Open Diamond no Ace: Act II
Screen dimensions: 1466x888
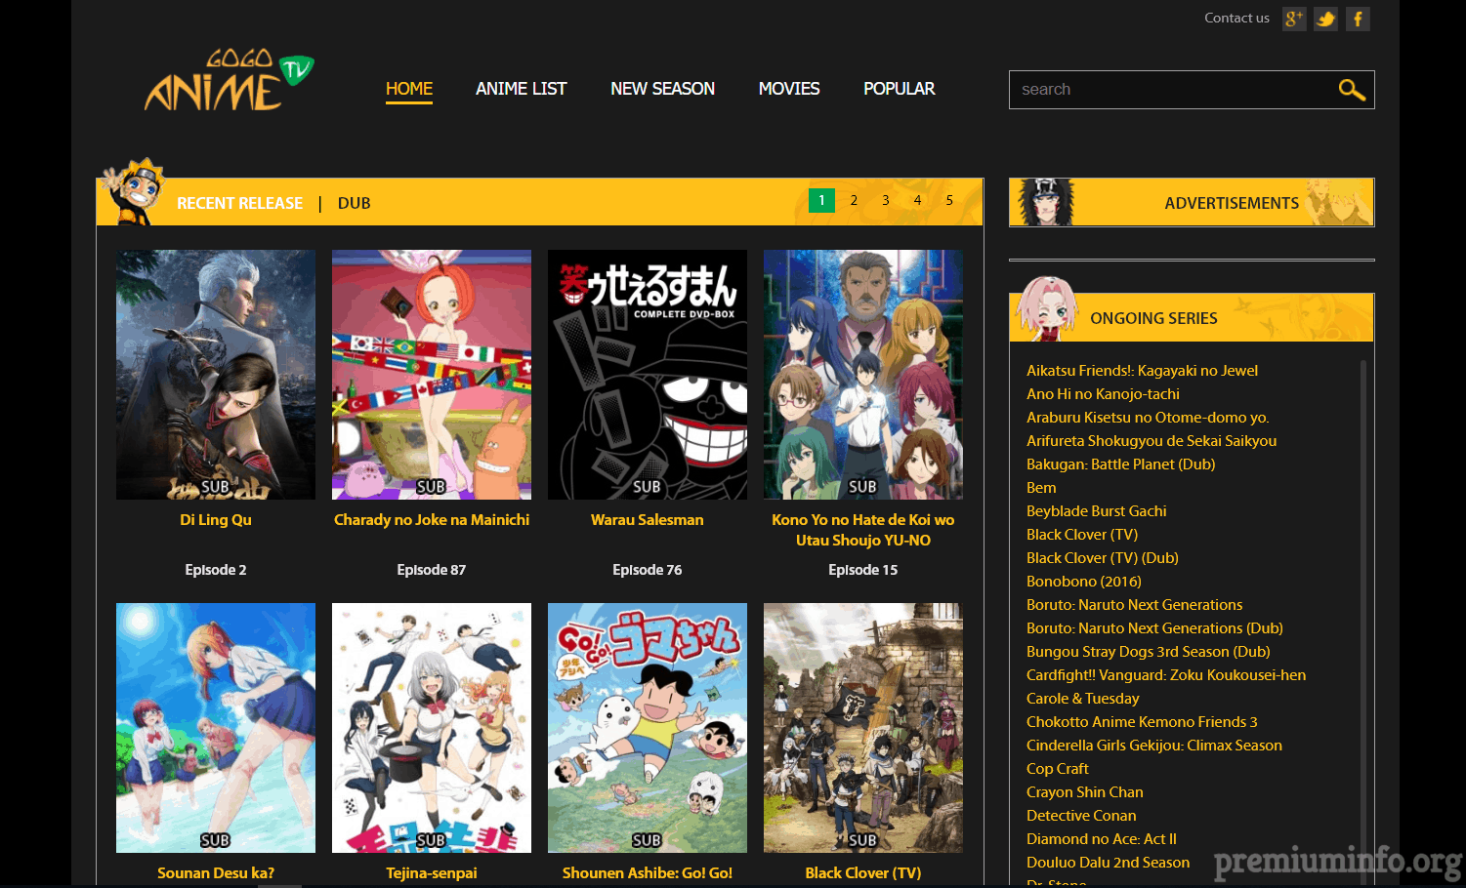coord(1101,839)
